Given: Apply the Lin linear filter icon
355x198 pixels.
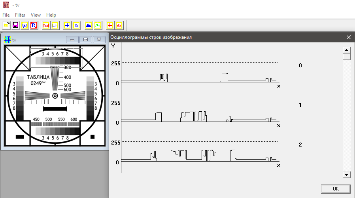Looking at the screenshot, I should (x=55, y=25).
